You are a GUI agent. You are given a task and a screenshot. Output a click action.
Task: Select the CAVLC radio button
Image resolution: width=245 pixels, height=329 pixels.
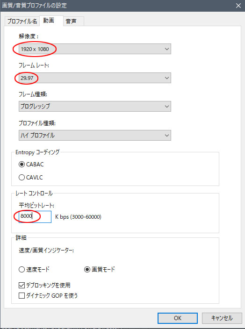(22, 178)
